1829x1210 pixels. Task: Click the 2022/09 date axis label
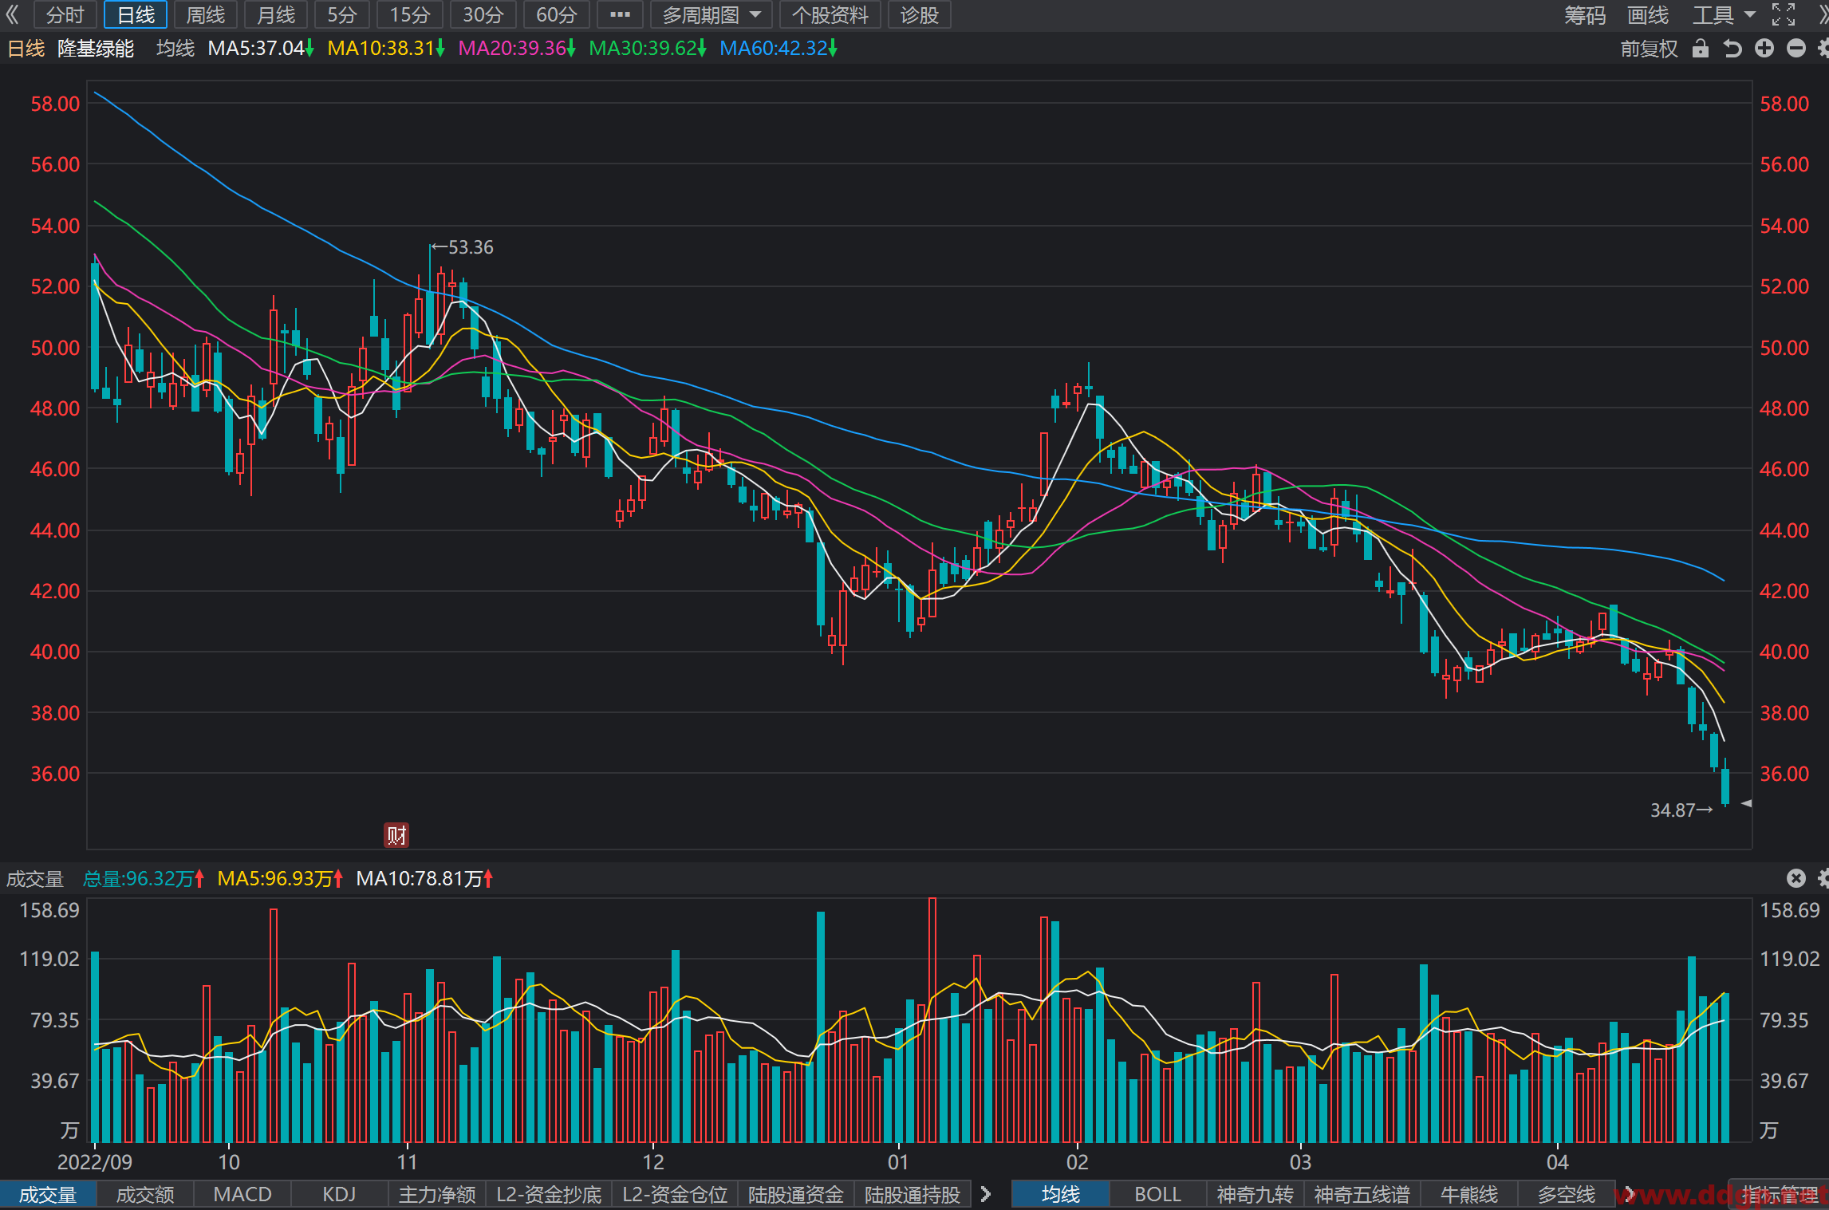[x=95, y=1161]
